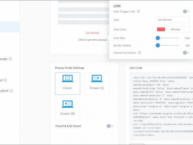Screen dimensions: 193x145
Task: Turn on Timed & Exit Intent toggle
Action: (110, 126)
